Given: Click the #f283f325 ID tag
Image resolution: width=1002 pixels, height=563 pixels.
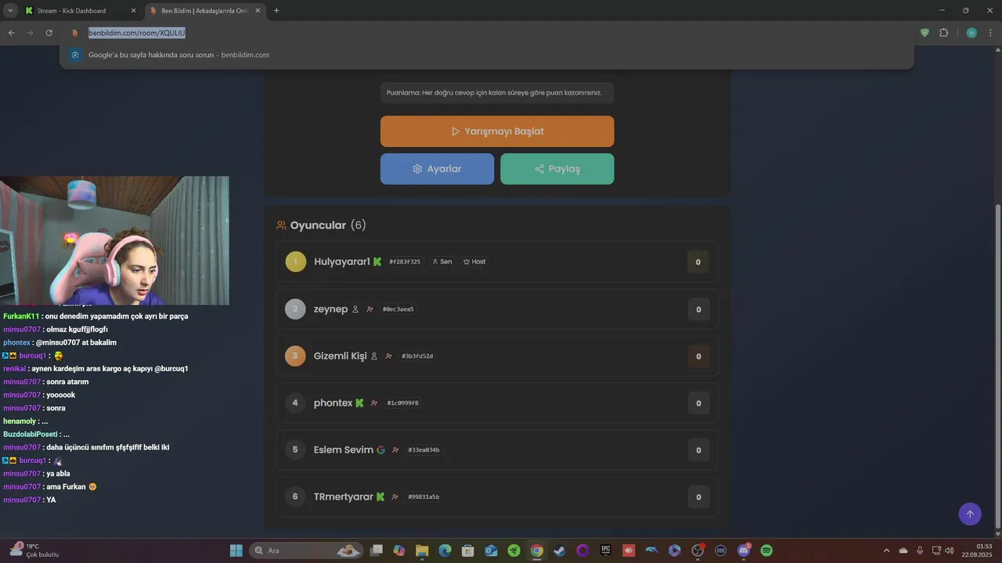Looking at the screenshot, I should pos(405,262).
